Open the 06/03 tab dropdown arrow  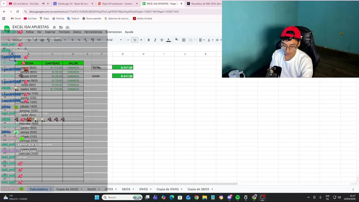click(99, 189)
